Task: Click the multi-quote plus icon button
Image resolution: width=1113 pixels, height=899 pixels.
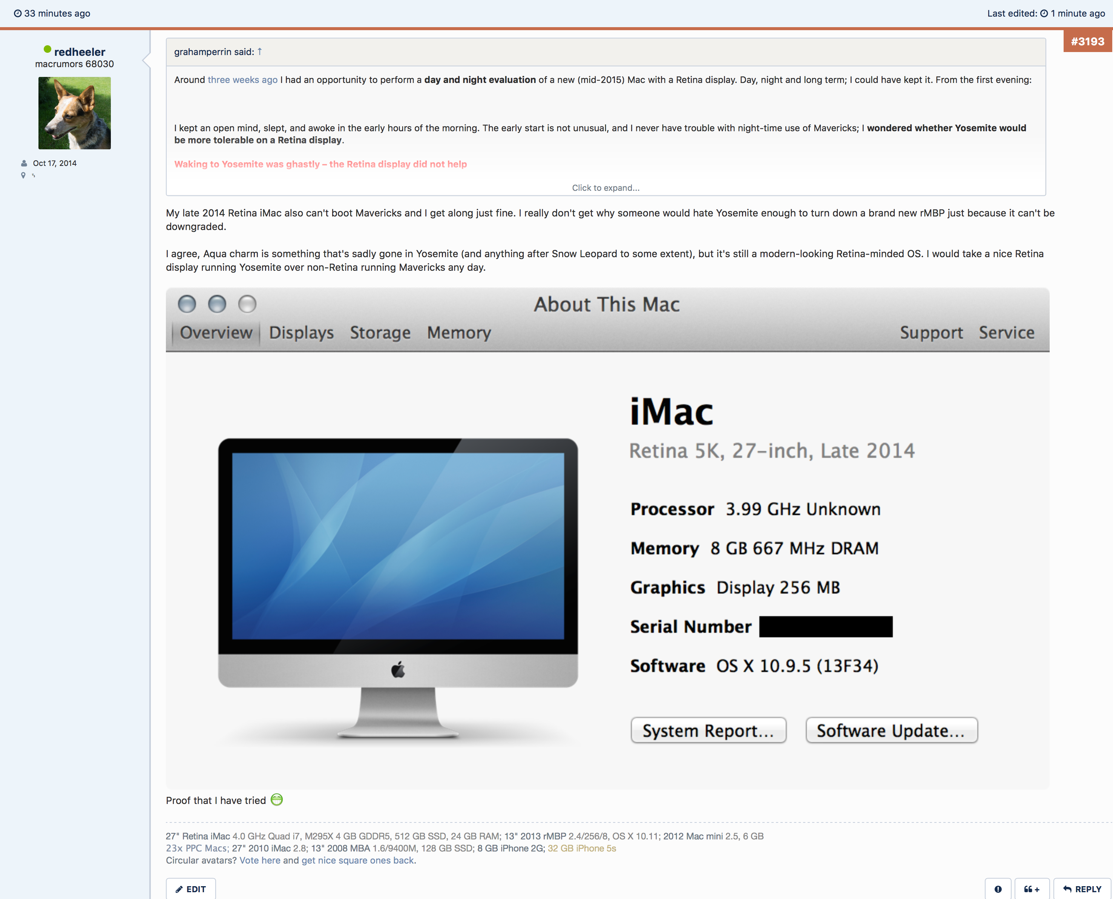Action: pyautogui.click(x=1031, y=889)
